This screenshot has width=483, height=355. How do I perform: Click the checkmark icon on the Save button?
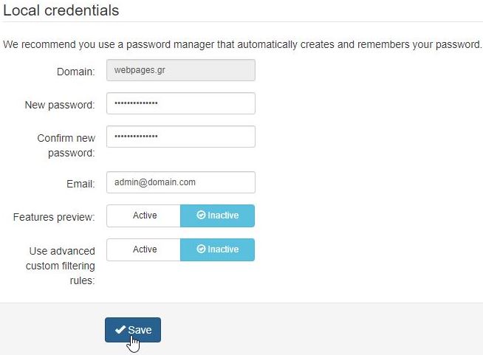120,330
